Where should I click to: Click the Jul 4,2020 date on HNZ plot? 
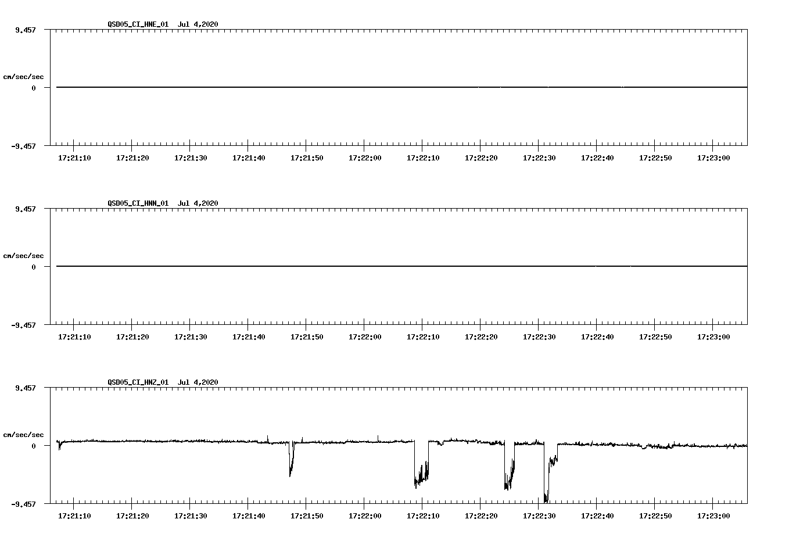(198, 382)
